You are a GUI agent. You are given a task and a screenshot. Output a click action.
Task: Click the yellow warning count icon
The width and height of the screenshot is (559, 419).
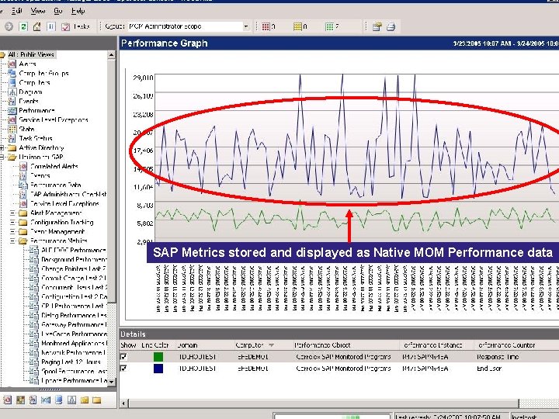pyautogui.click(x=297, y=26)
